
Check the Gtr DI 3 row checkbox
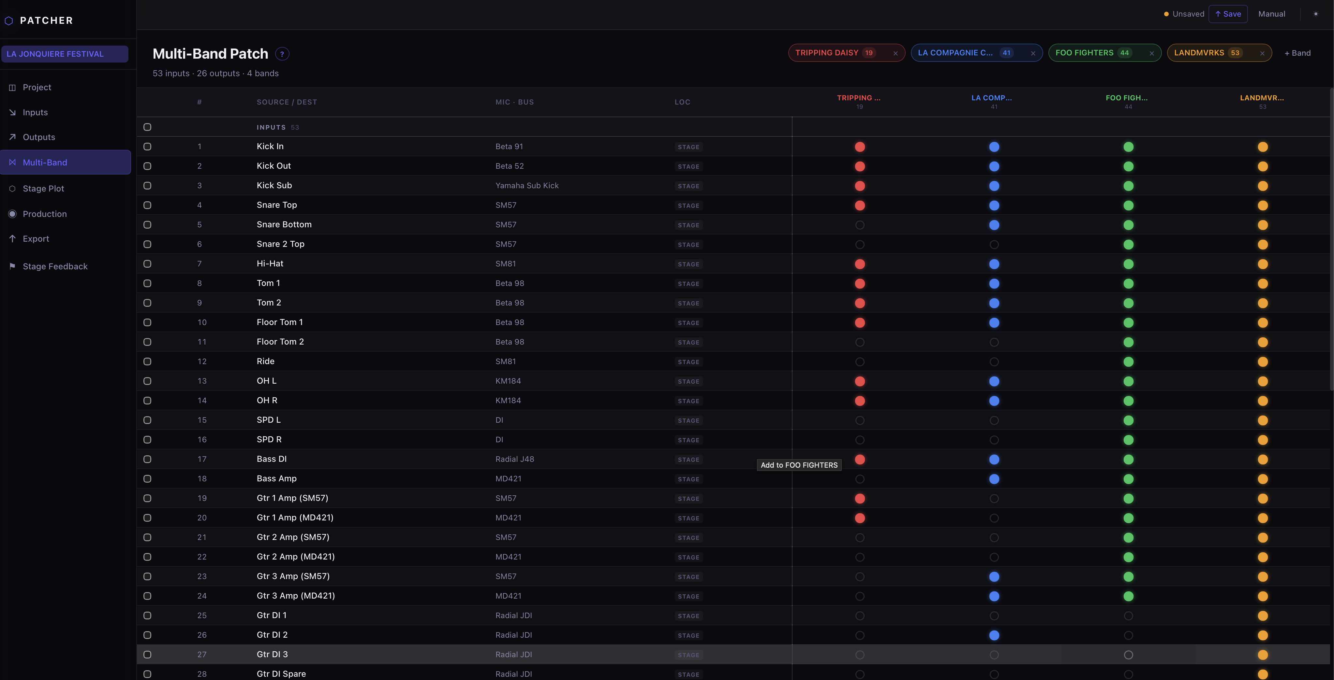pos(147,655)
